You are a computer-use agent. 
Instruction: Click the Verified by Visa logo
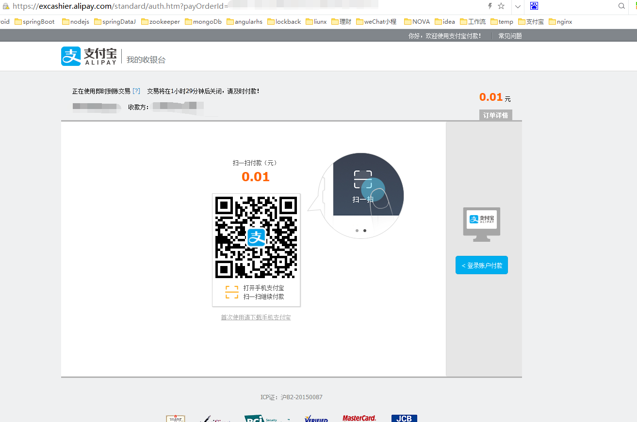tap(316, 419)
